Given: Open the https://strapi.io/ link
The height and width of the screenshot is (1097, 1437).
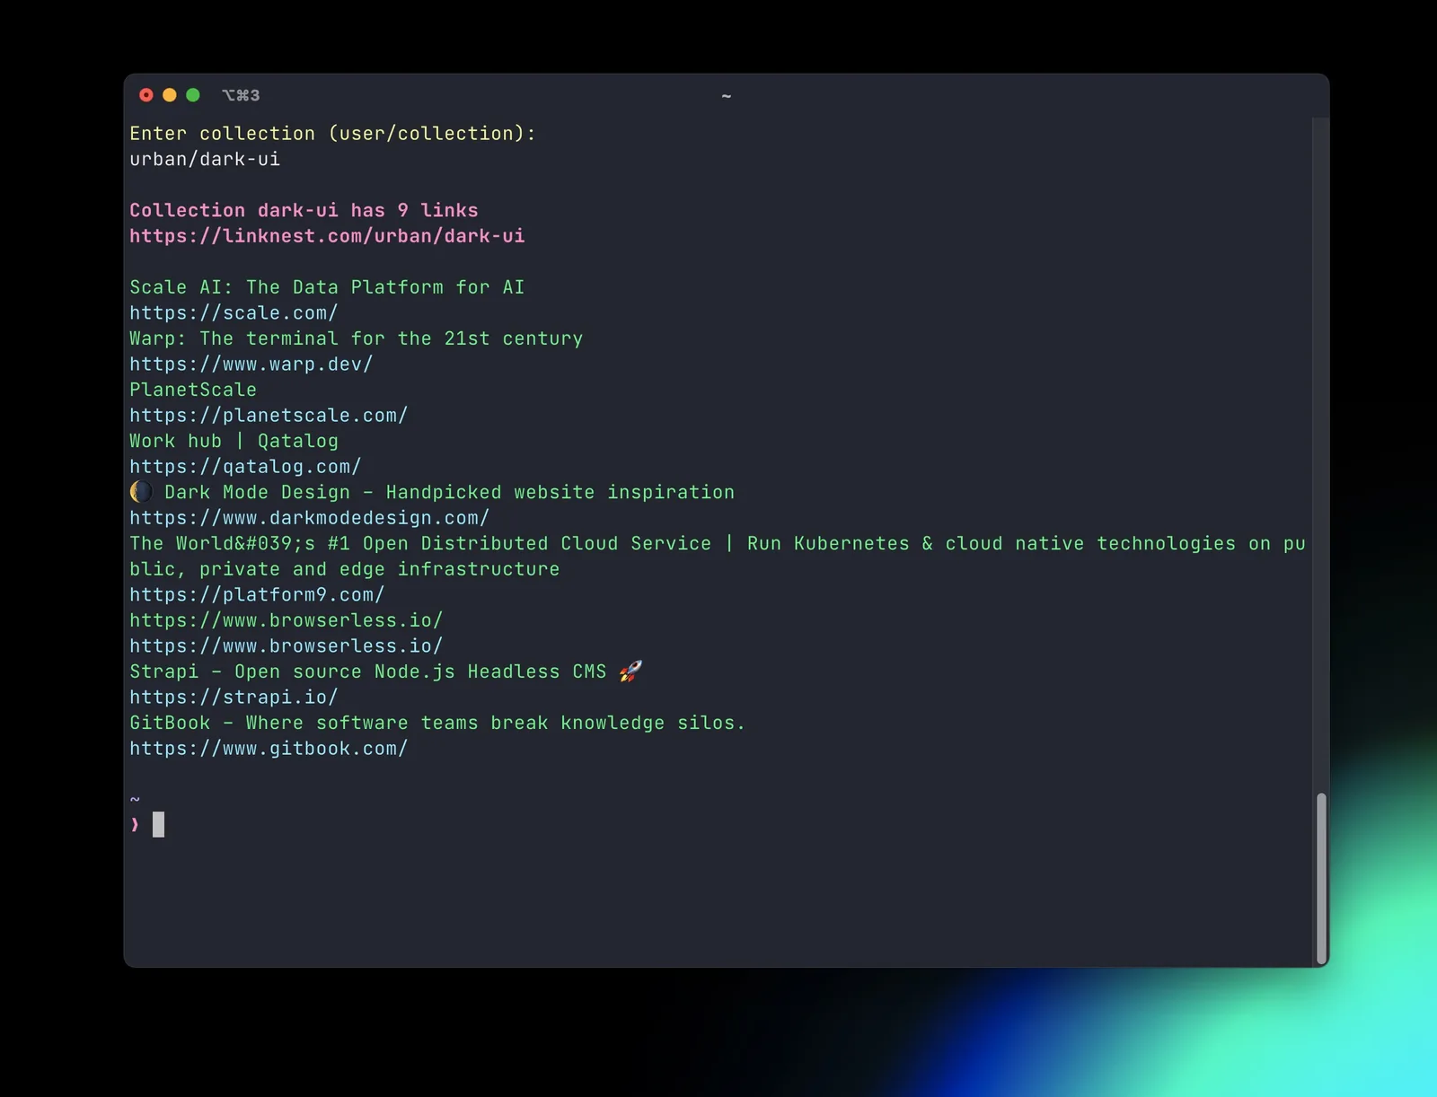Looking at the screenshot, I should [x=234, y=698].
